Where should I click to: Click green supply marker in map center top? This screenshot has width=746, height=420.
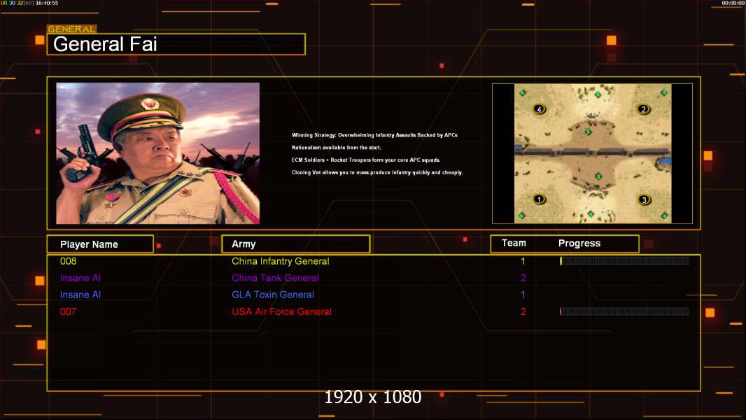tap(588, 132)
